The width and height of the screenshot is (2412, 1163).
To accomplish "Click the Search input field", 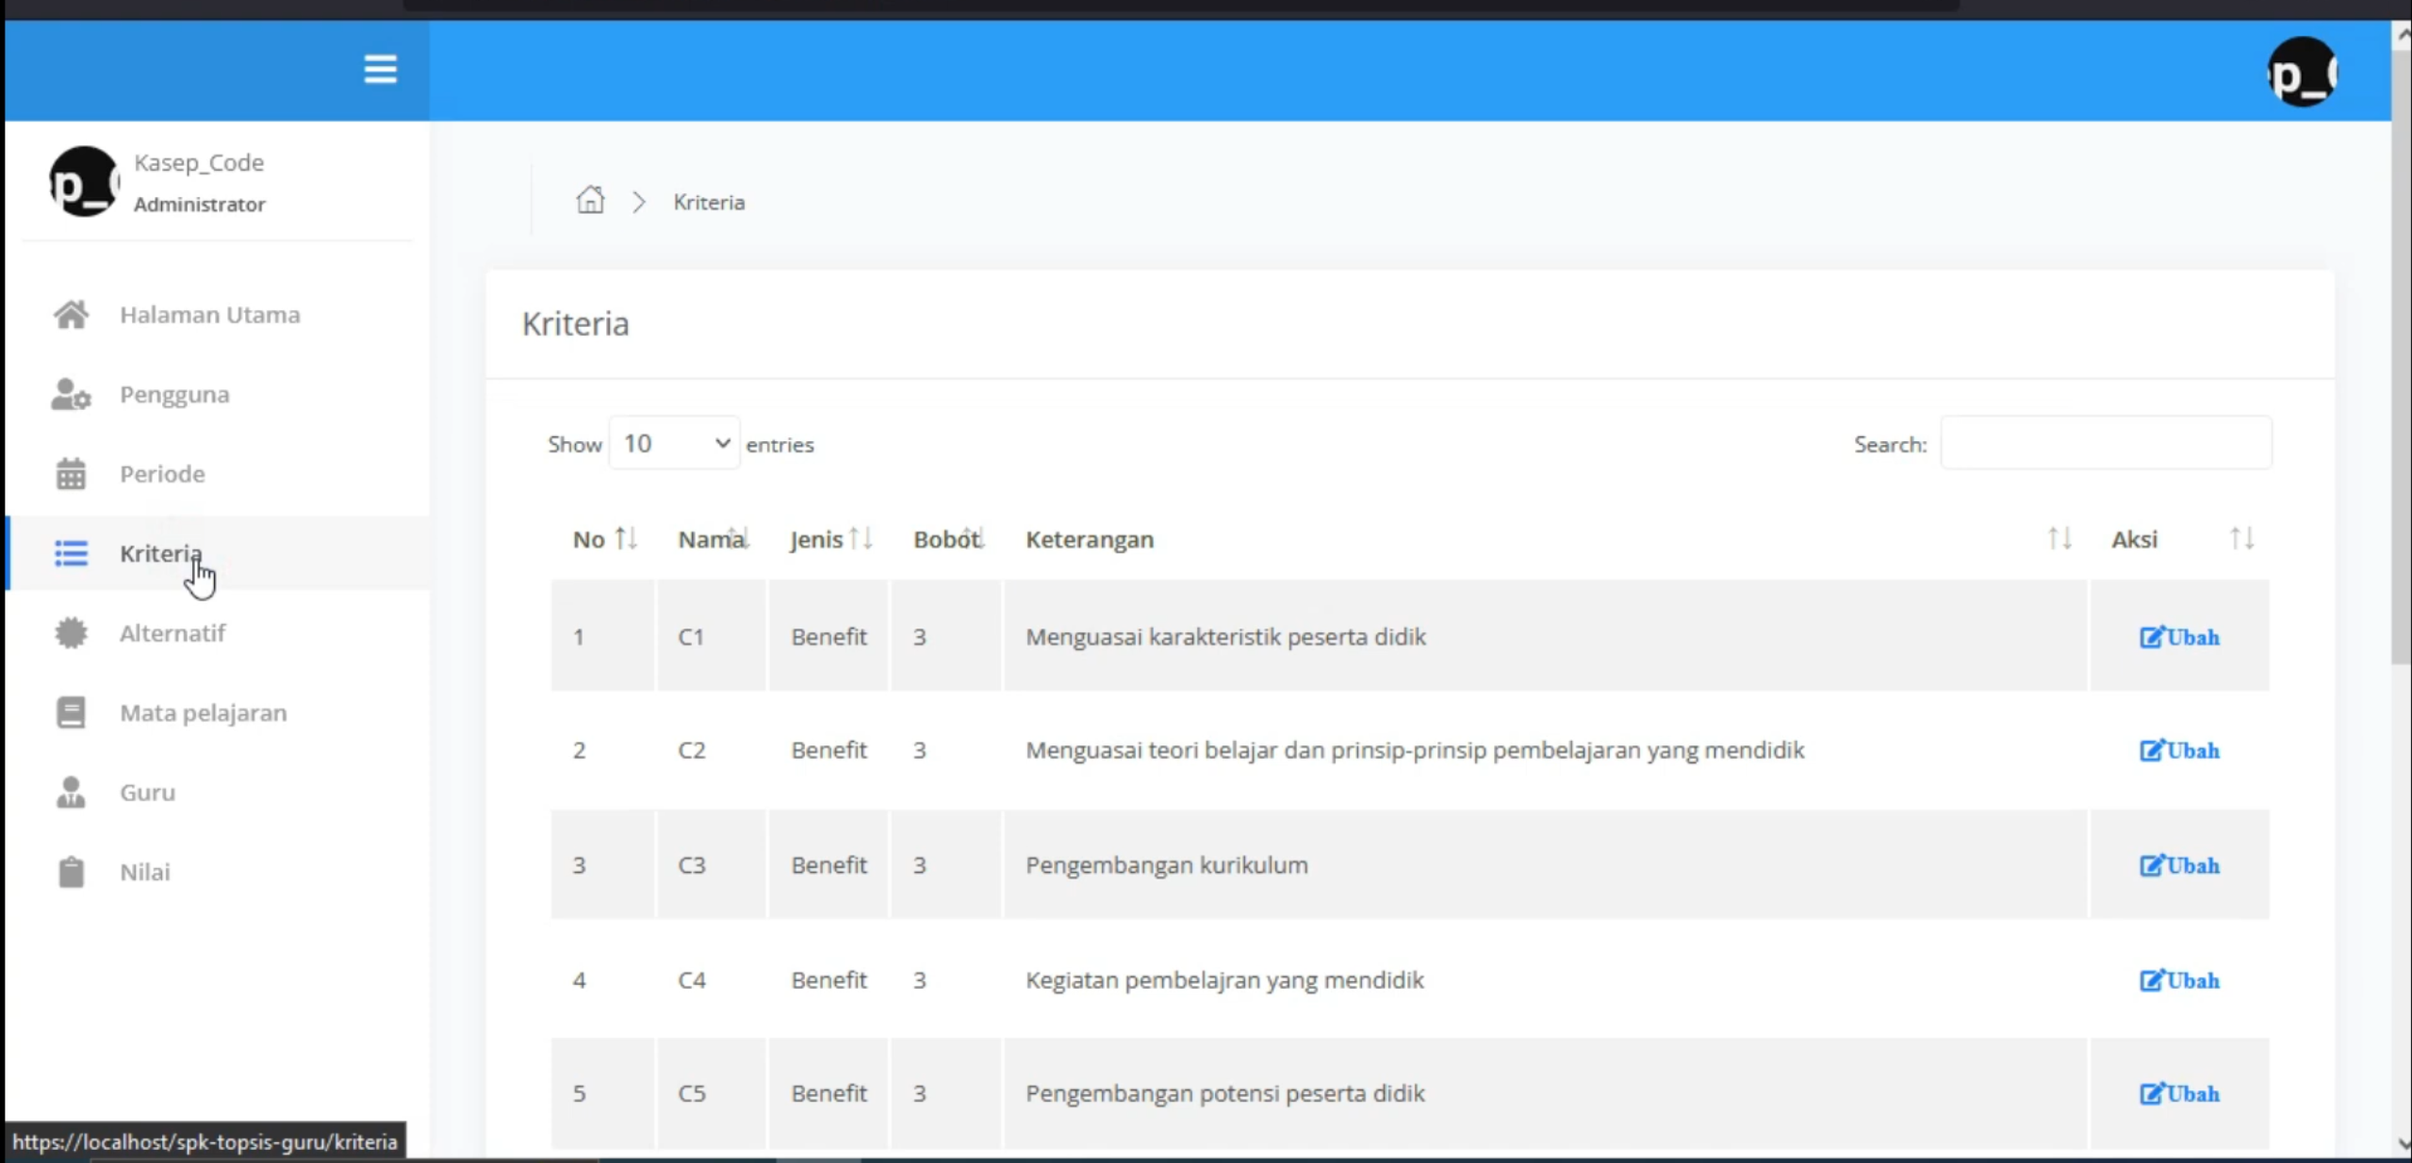I will tap(2106, 443).
